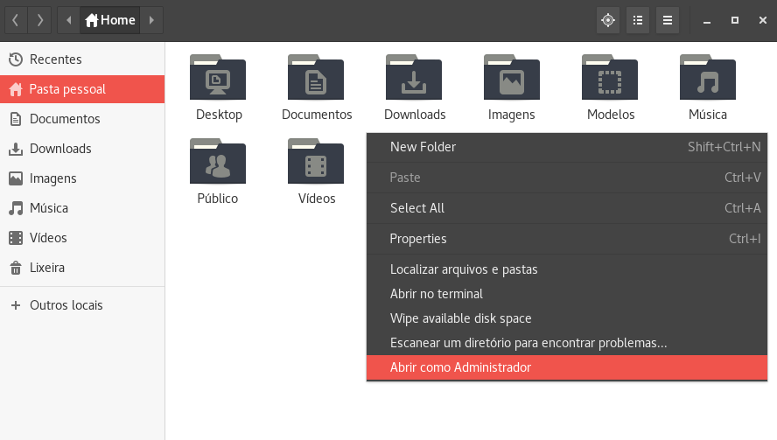The width and height of the screenshot is (777, 440).
Task: Select the Documentos folder icon
Action: [x=316, y=78]
